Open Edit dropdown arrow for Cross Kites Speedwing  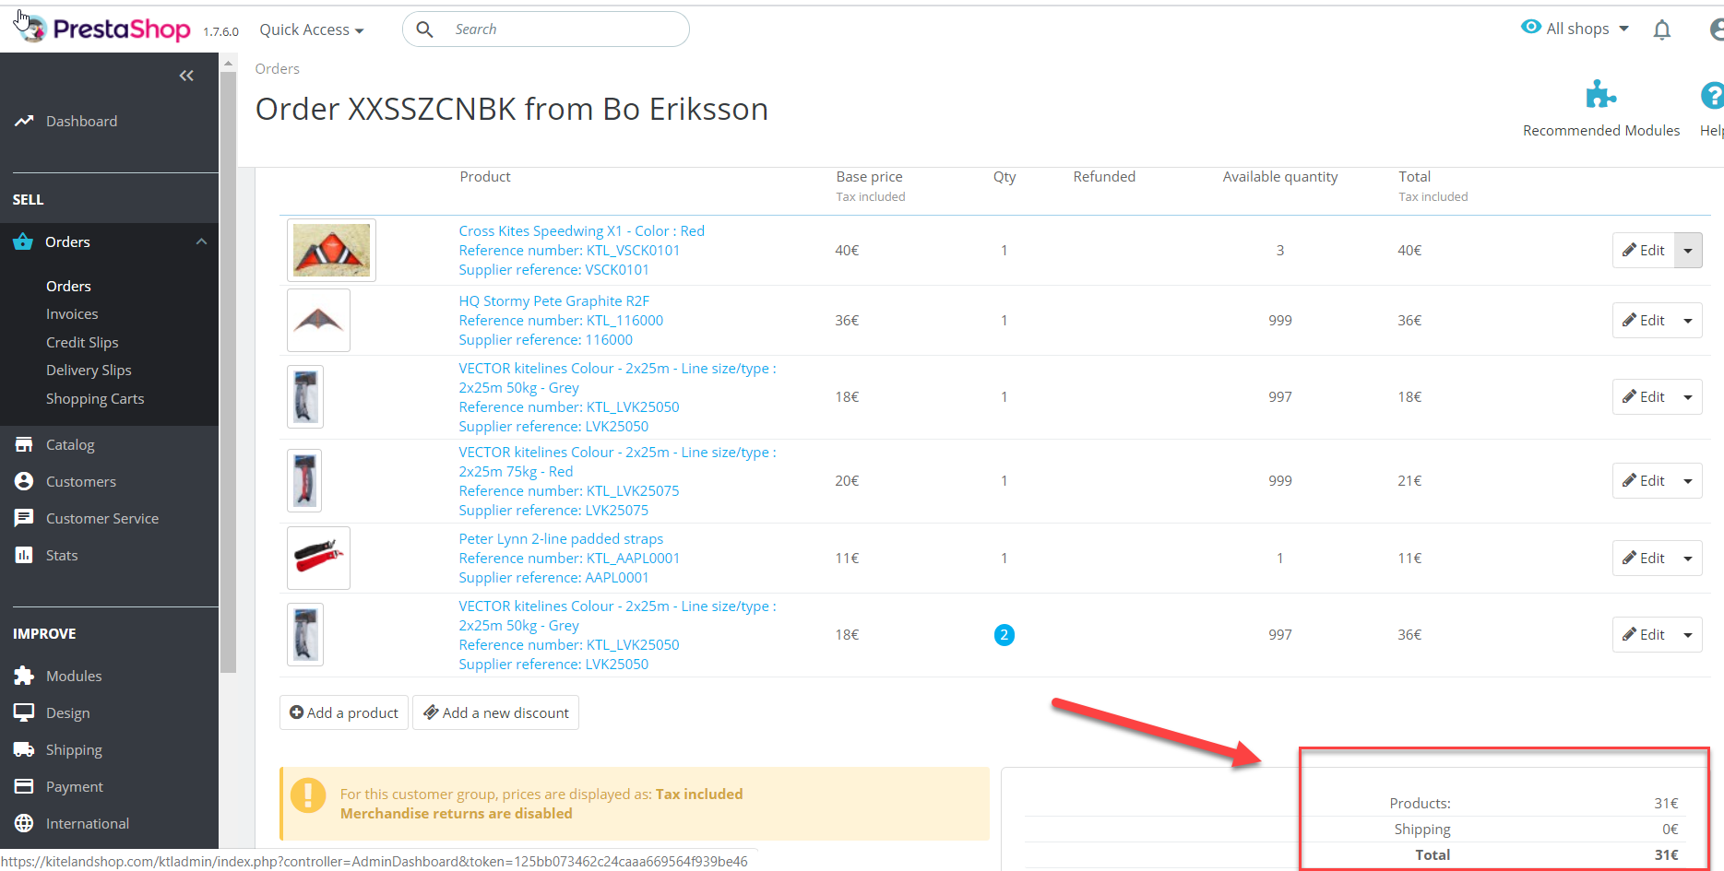[x=1688, y=251]
